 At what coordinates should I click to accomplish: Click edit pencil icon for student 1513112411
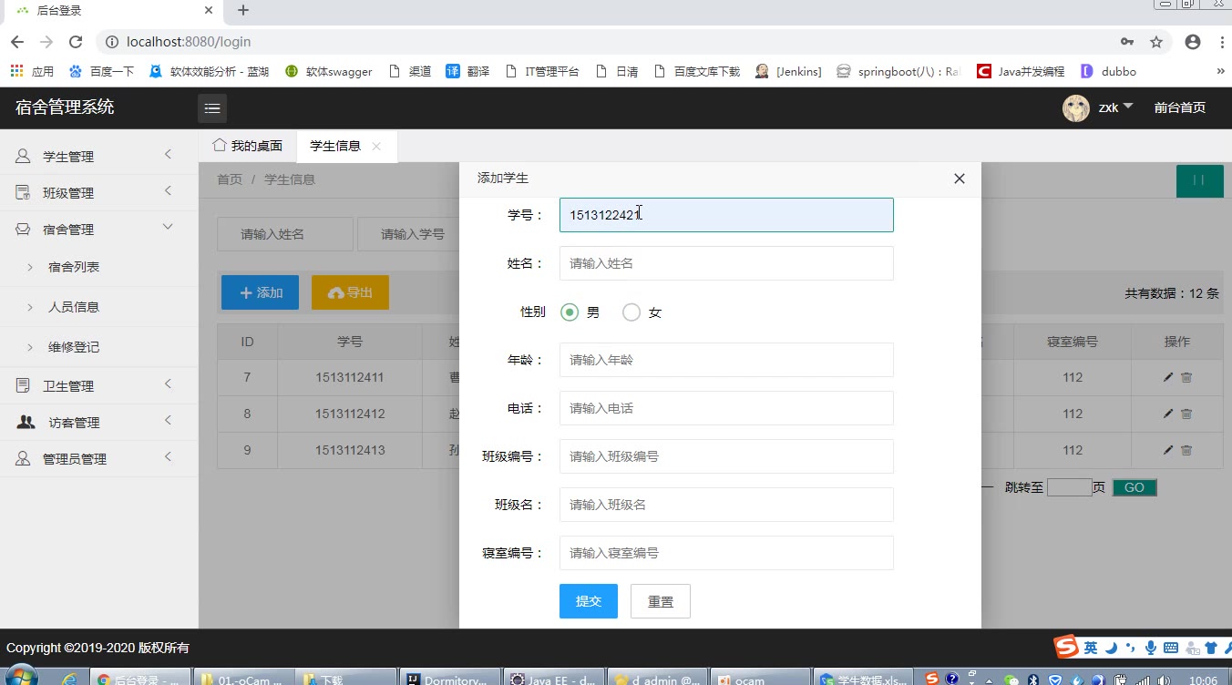coord(1168,377)
